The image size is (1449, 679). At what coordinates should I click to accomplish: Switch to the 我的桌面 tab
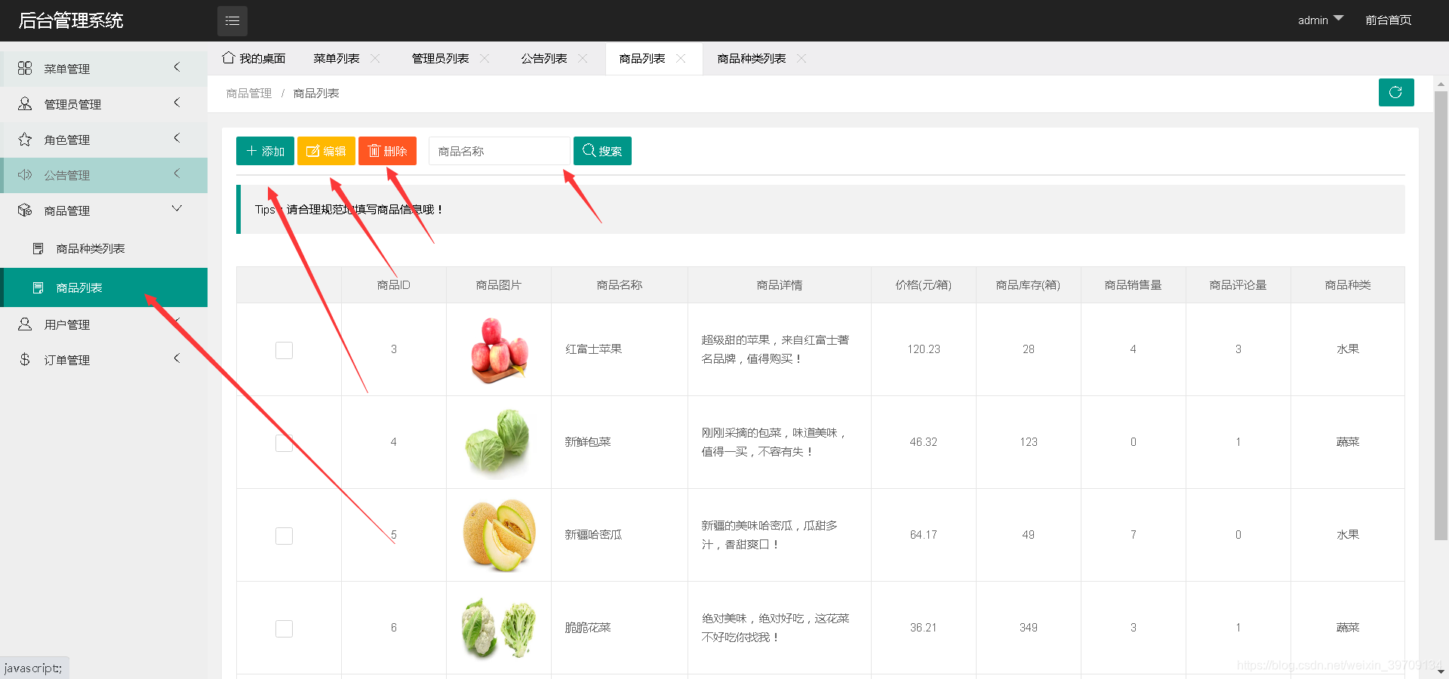[254, 58]
